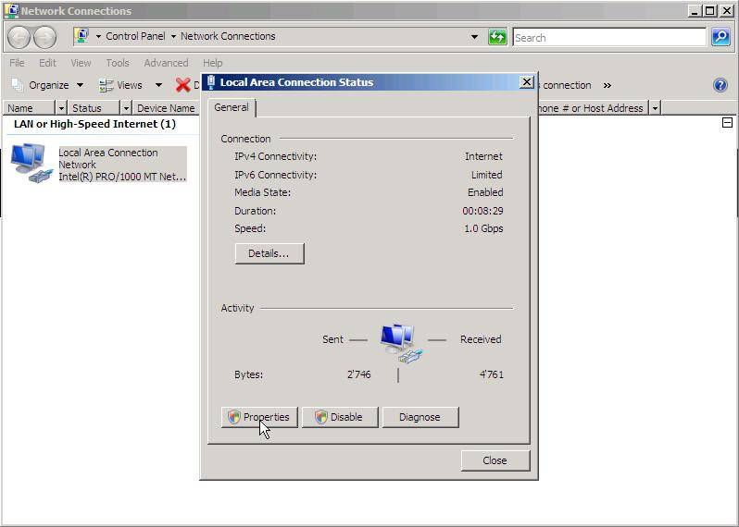This screenshot has width=739, height=527.
Task: Open the Views dropdown arrow
Action: tap(158, 85)
